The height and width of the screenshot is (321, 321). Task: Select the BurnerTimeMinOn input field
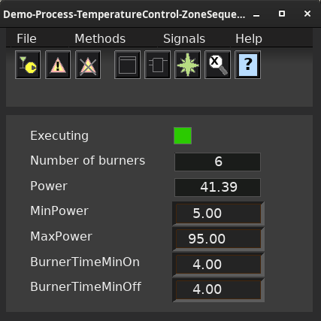click(218, 265)
